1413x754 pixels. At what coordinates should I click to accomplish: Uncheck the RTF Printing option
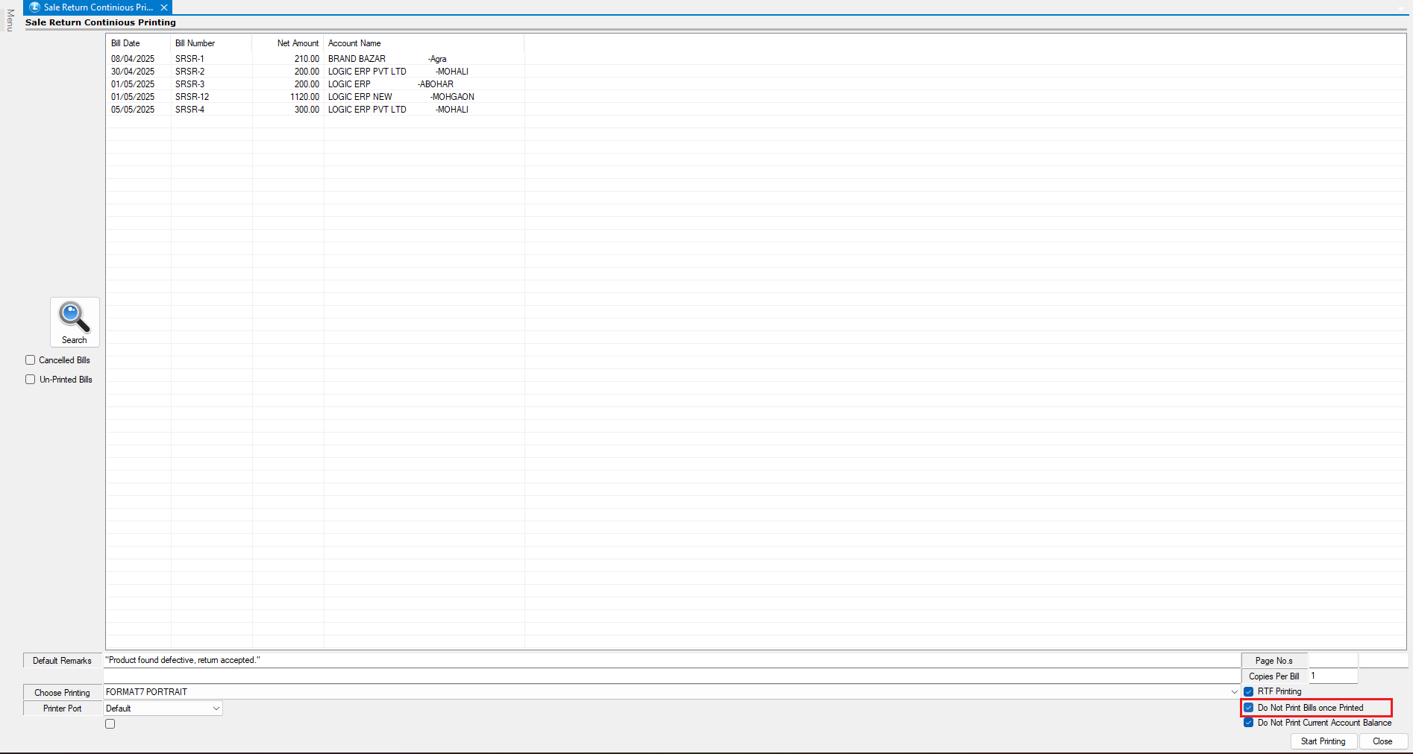tap(1249, 691)
